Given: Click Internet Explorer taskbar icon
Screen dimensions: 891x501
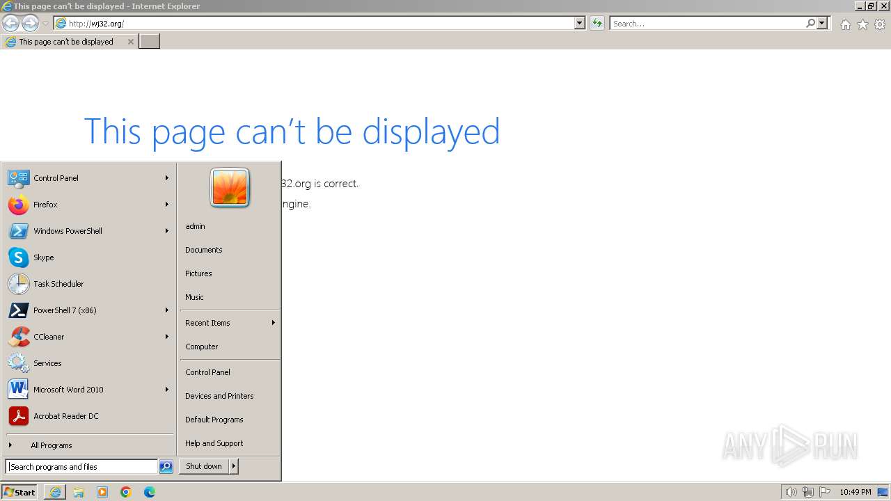Looking at the screenshot, I should (55, 492).
